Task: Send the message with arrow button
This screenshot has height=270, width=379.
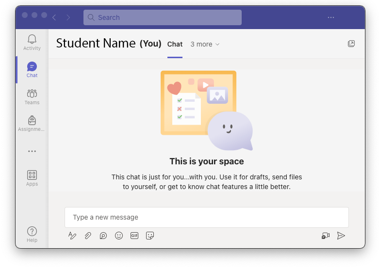Action: pyautogui.click(x=341, y=236)
